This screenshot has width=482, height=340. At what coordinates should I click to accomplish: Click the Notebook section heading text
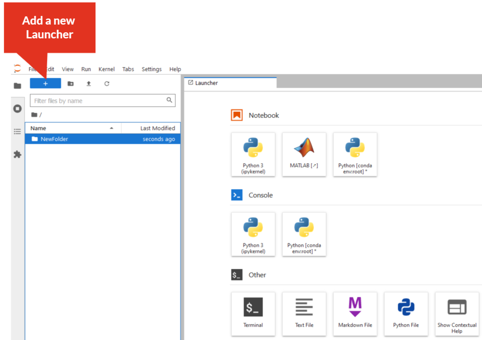264,115
